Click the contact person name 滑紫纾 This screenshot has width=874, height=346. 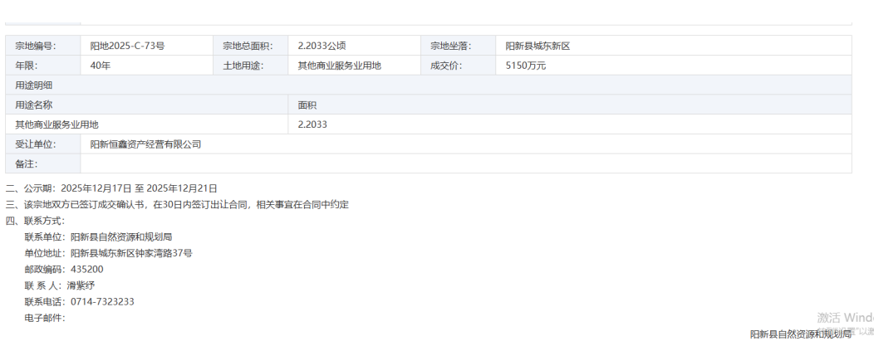tap(81, 285)
